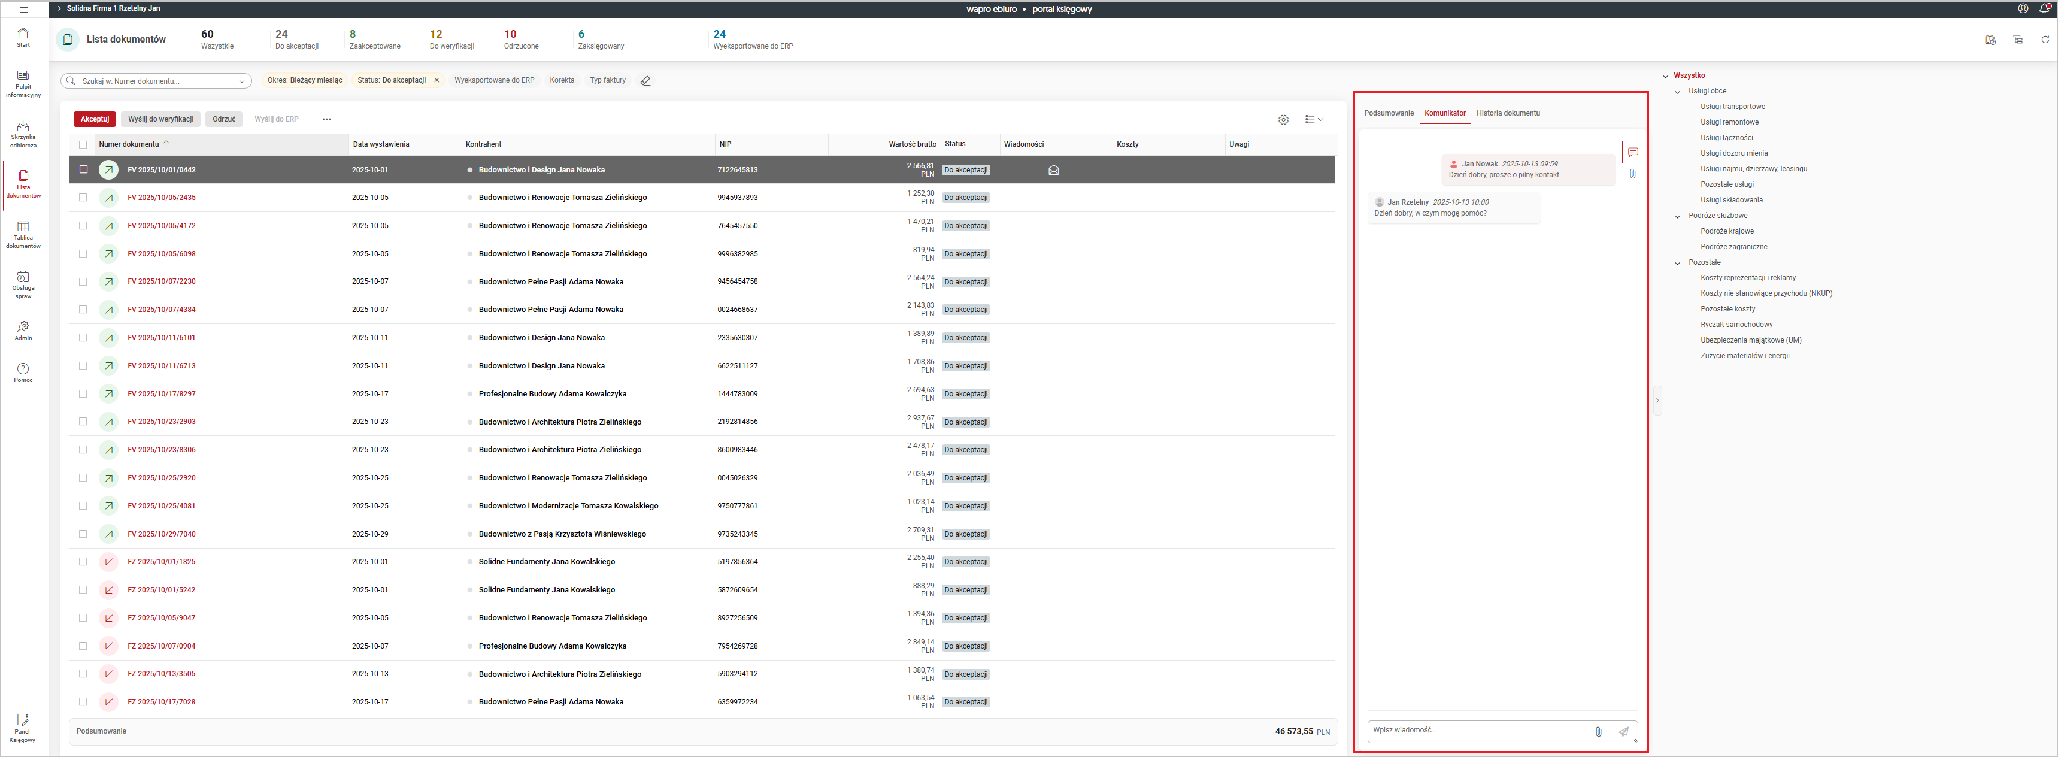Click the notifications bell icon
The image size is (2058, 757).
click(2044, 9)
